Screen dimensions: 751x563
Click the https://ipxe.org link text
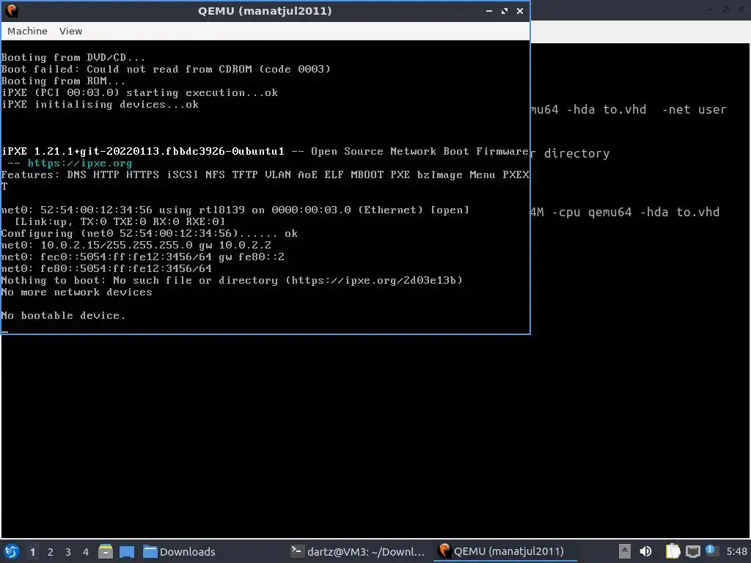pyautogui.click(x=79, y=163)
